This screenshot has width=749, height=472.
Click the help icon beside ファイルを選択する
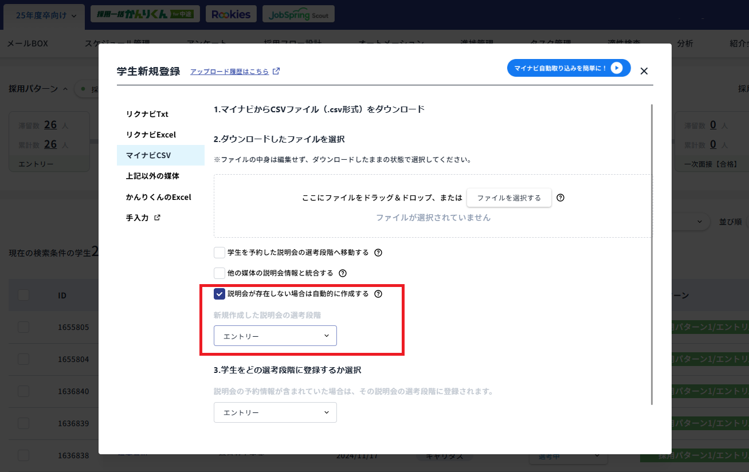pos(560,198)
